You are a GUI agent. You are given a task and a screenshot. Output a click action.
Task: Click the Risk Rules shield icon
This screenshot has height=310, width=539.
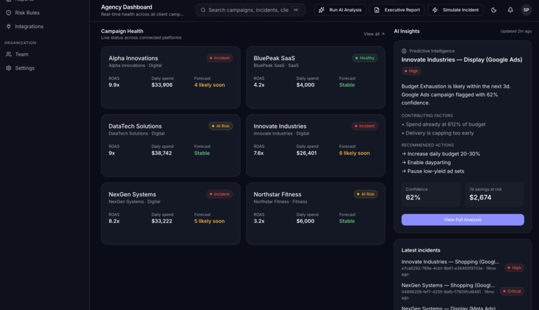point(9,13)
